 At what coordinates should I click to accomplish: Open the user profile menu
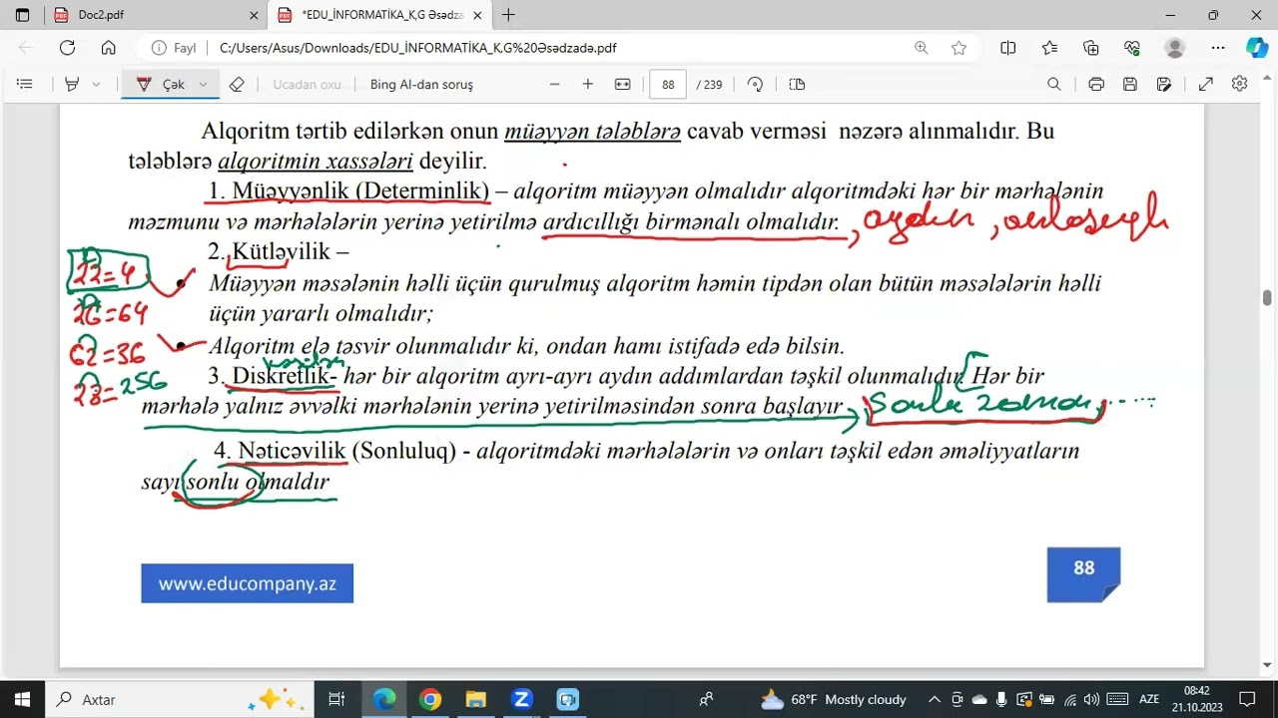1175,48
